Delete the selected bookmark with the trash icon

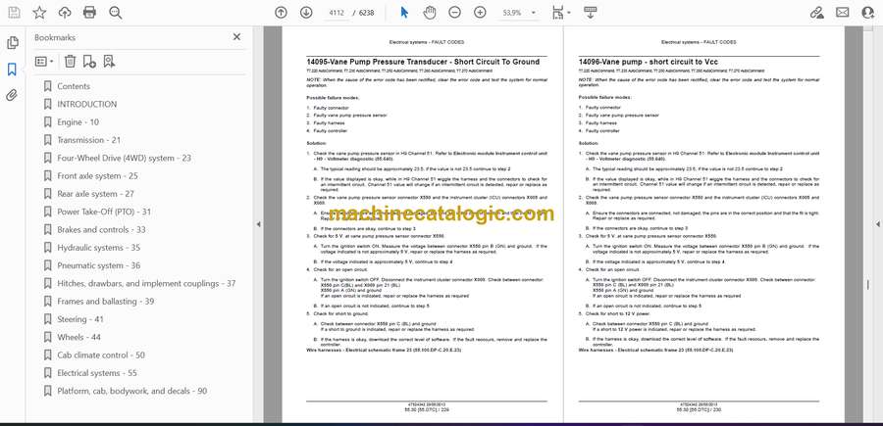[70, 62]
